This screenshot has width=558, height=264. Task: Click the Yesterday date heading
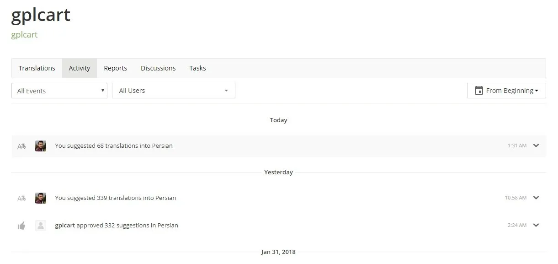point(278,172)
